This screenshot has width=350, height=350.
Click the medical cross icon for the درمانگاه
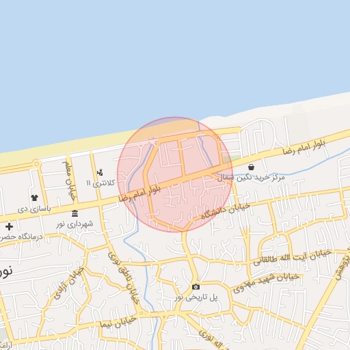9,226
